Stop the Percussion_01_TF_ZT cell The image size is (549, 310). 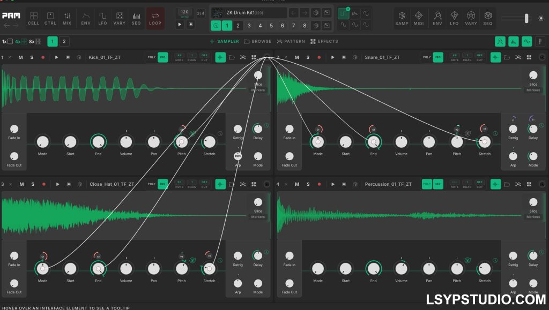pos(344,184)
